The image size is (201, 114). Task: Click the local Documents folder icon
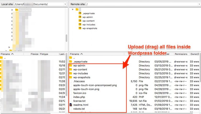(x=16, y=10)
